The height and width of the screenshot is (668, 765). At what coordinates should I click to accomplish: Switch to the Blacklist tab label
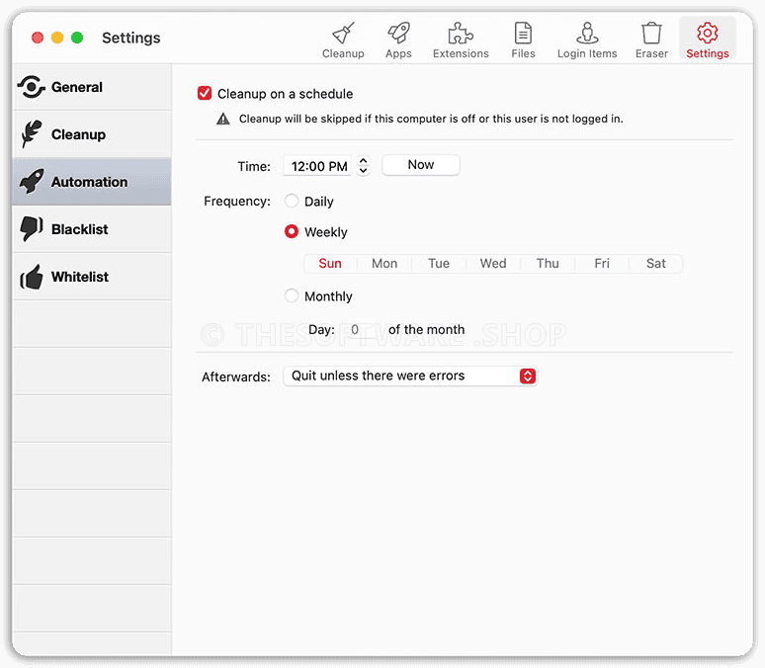coord(80,229)
